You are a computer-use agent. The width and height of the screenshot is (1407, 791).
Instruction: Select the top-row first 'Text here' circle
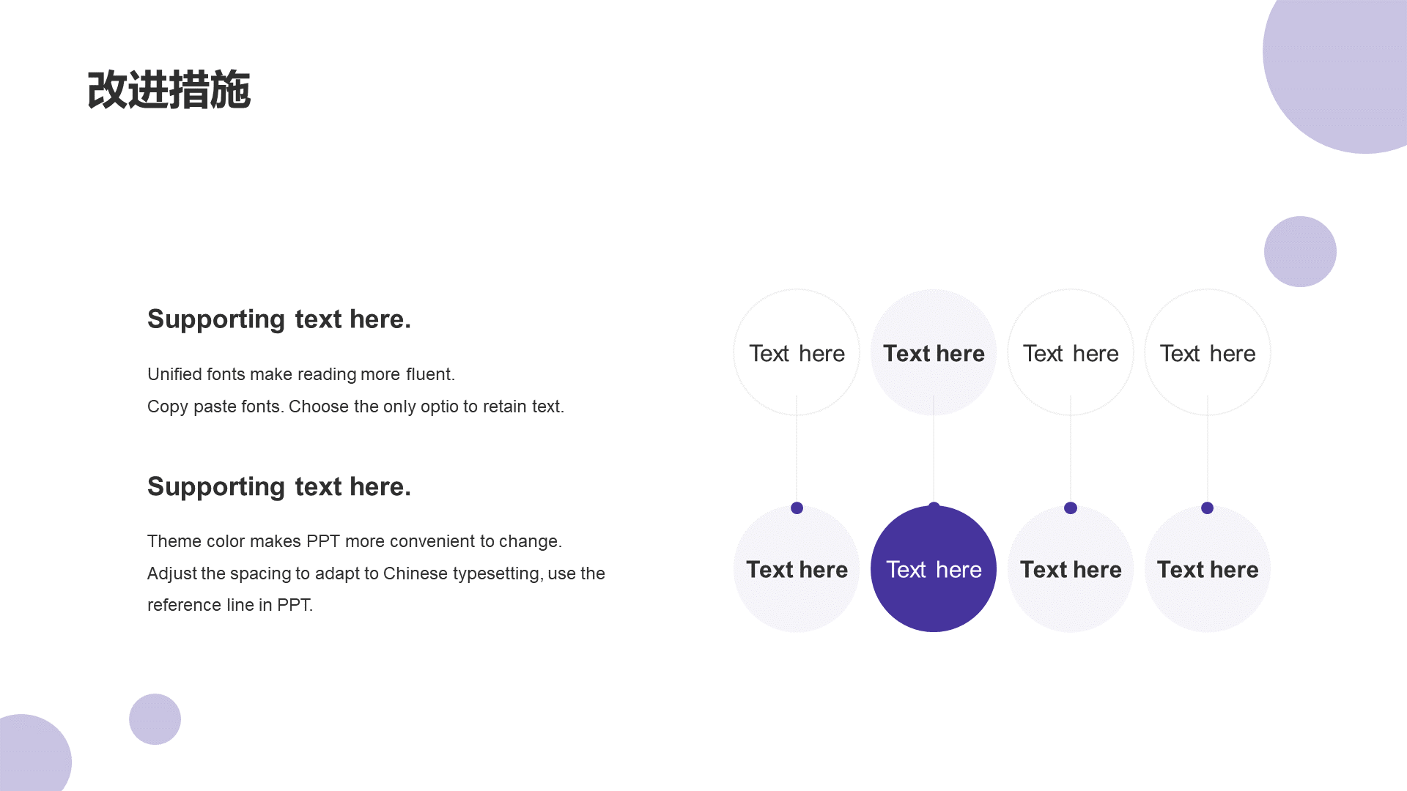(797, 352)
